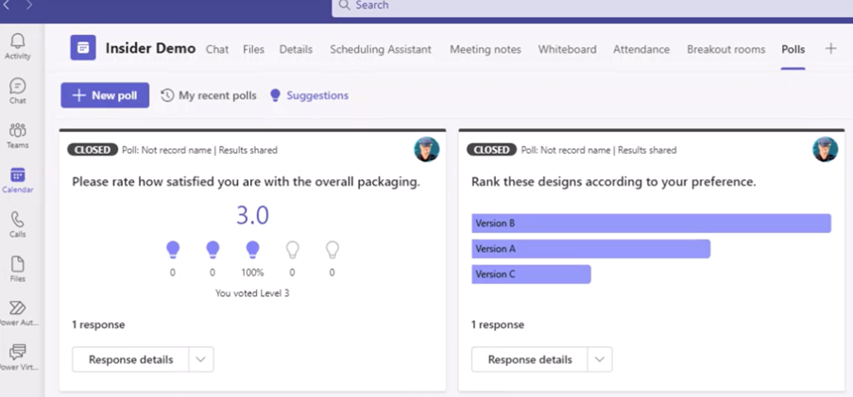This screenshot has height=397, width=853.
Task: Open Chat in the left sidebar
Action: [17, 91]
